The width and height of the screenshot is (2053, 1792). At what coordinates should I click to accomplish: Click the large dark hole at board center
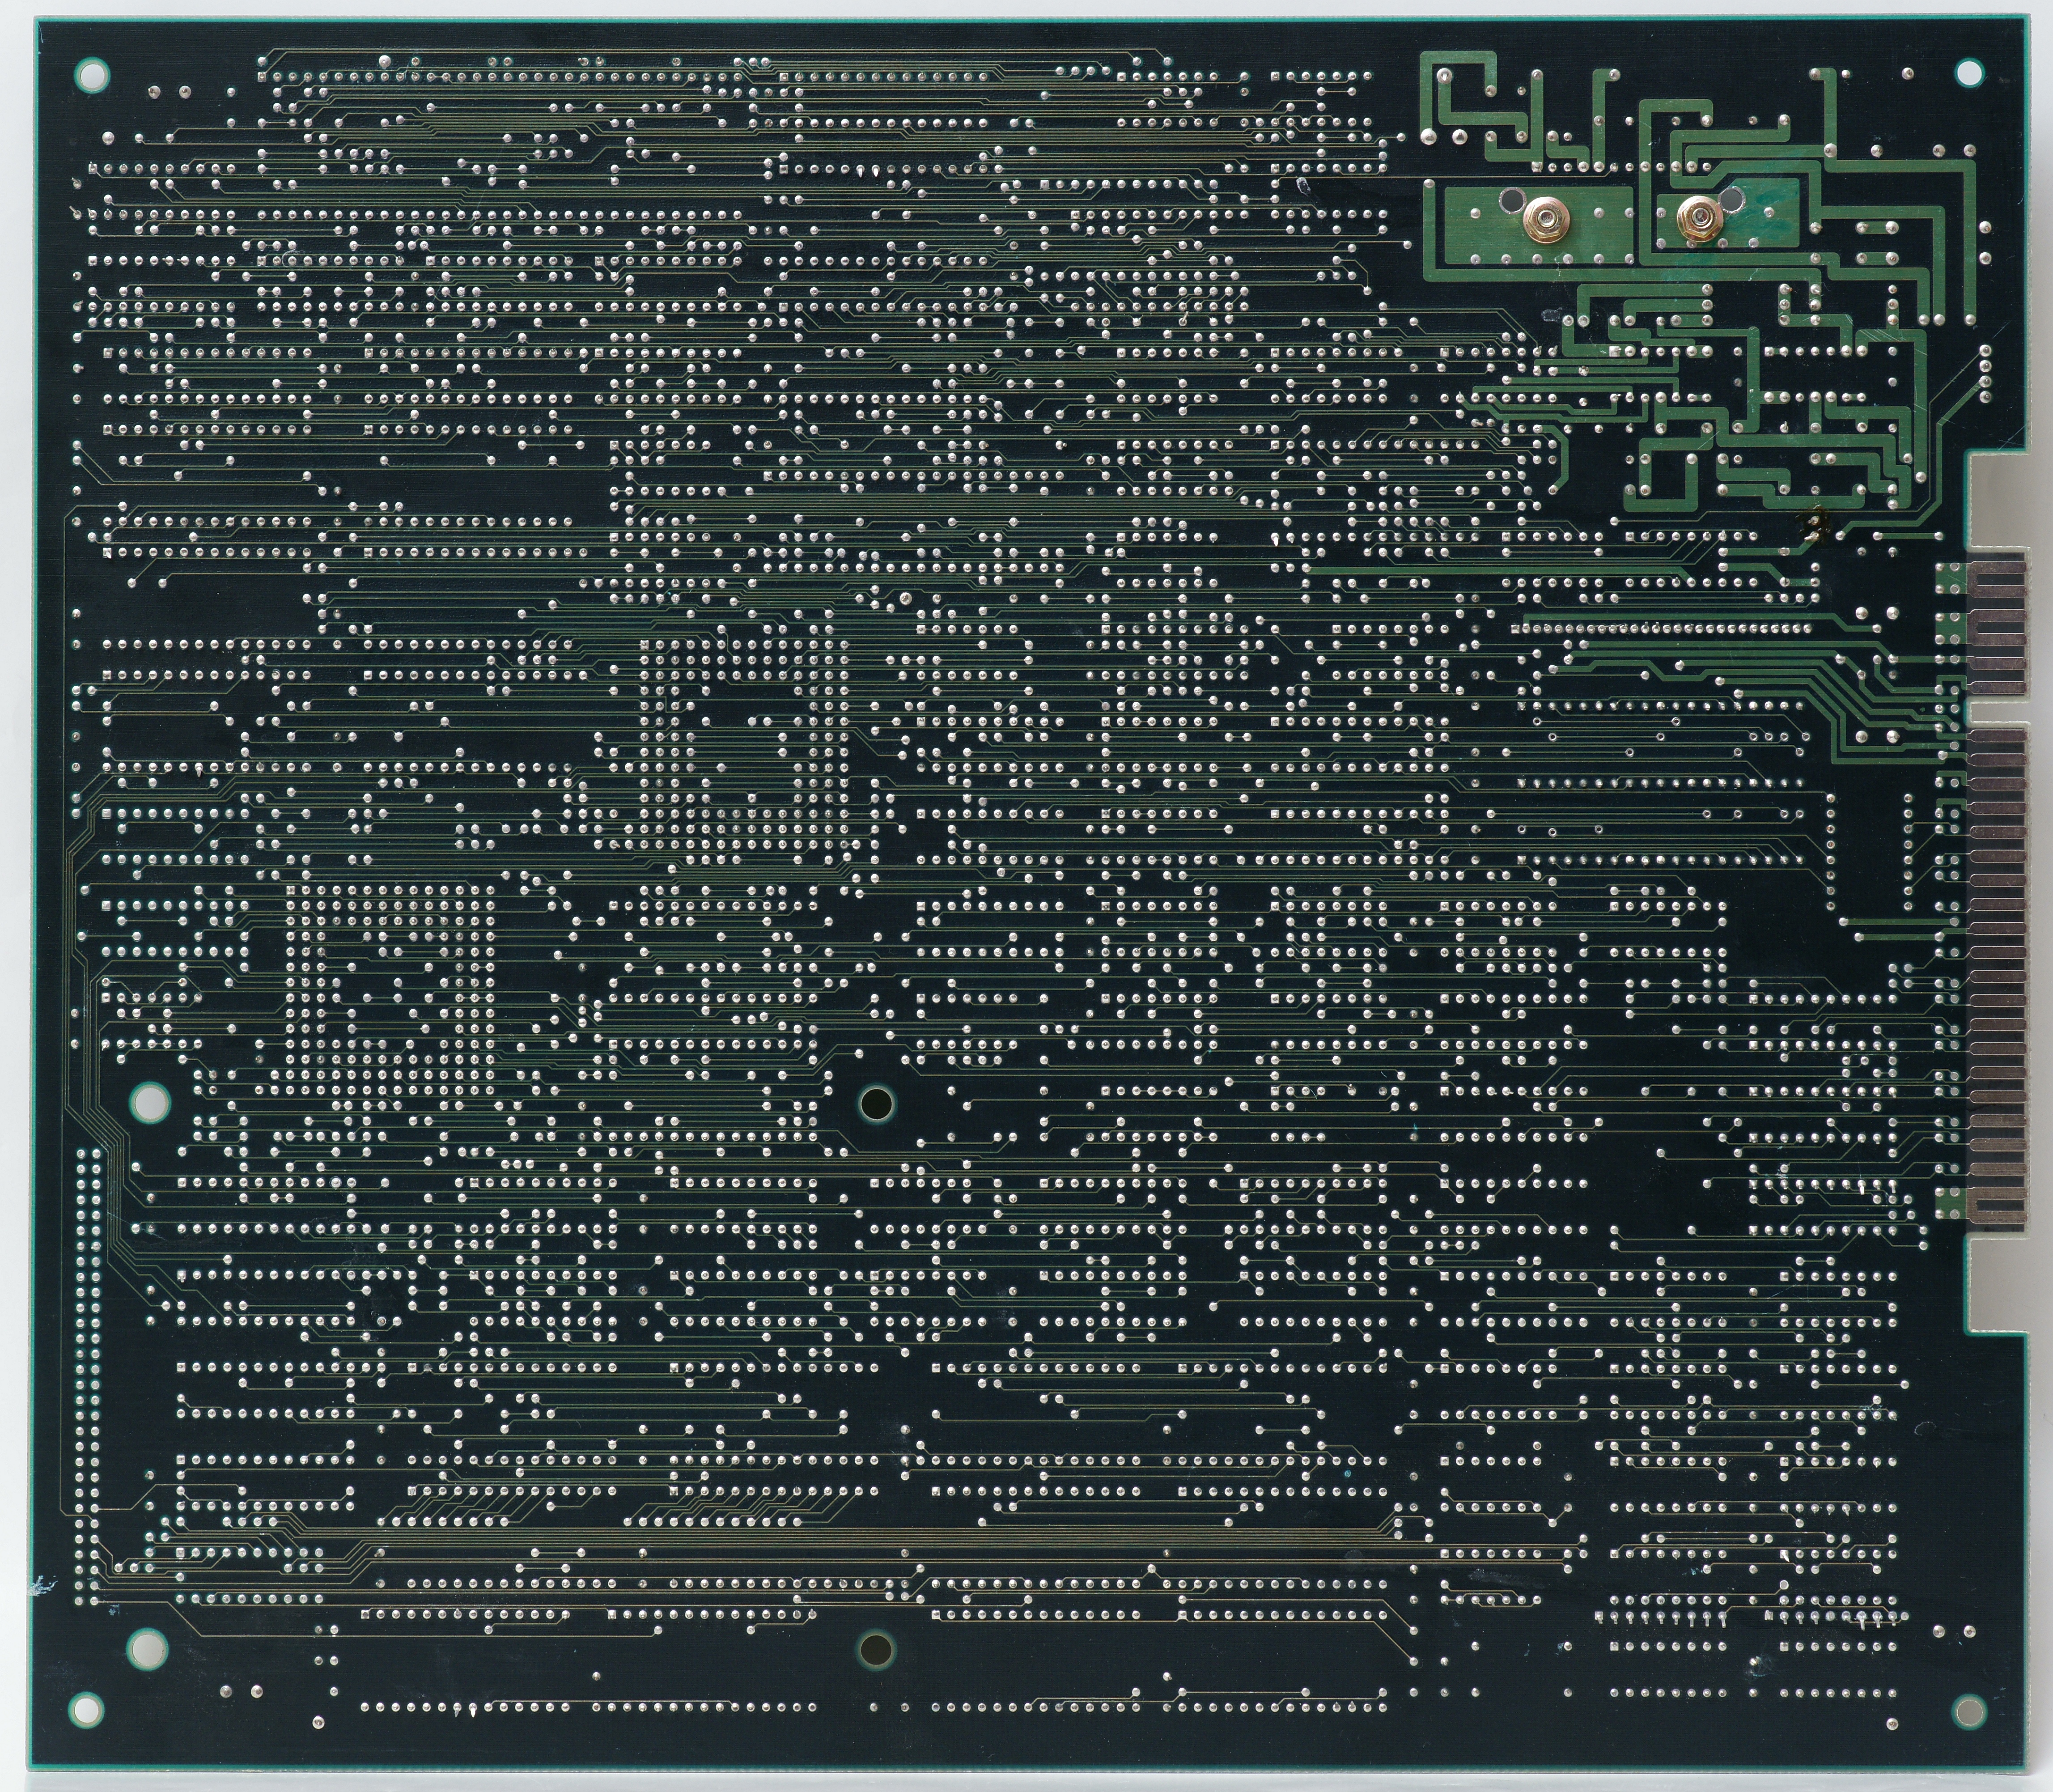[x=877, y=1104]
